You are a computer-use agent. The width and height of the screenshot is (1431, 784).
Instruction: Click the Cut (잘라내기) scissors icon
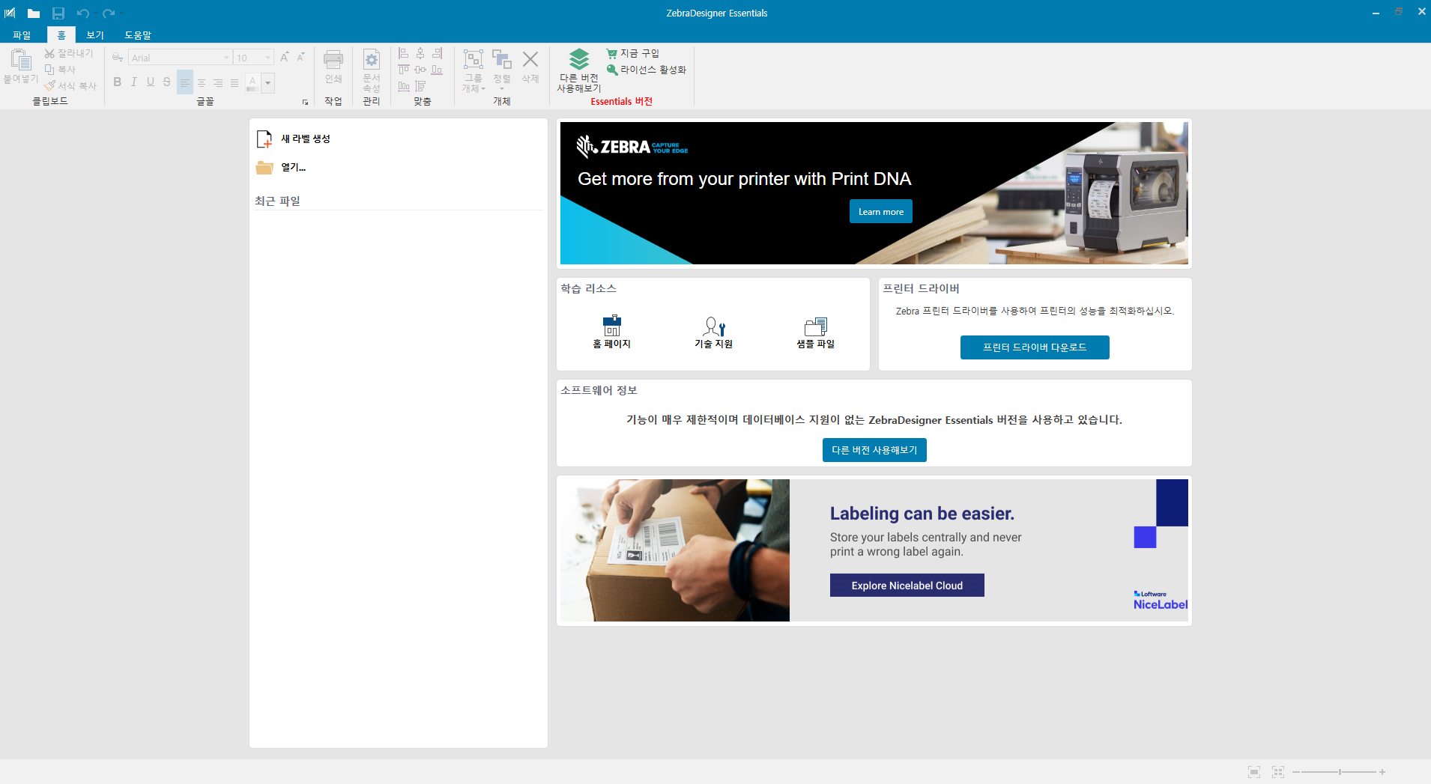pos(49,53)
